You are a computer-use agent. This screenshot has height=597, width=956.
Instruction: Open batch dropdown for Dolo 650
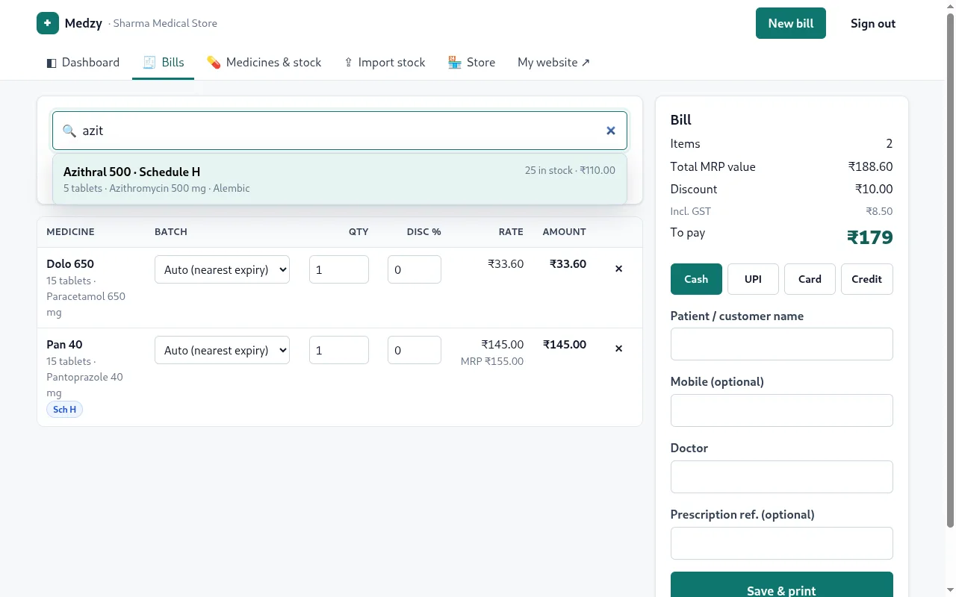point(222,269)
